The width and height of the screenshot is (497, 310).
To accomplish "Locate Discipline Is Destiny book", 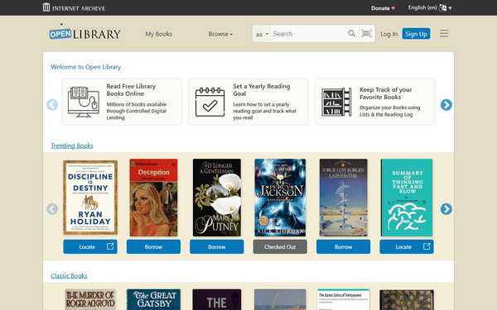I will 90,246.
